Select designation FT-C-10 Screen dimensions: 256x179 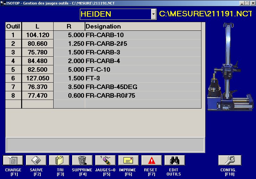click(143, 69)
